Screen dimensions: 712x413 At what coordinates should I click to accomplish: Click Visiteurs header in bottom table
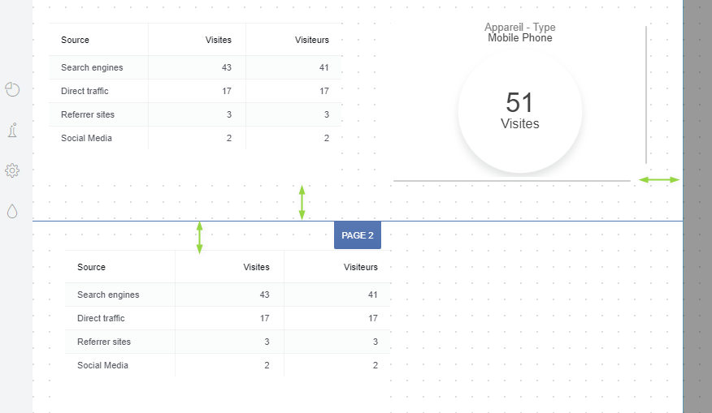coord(361,267)
